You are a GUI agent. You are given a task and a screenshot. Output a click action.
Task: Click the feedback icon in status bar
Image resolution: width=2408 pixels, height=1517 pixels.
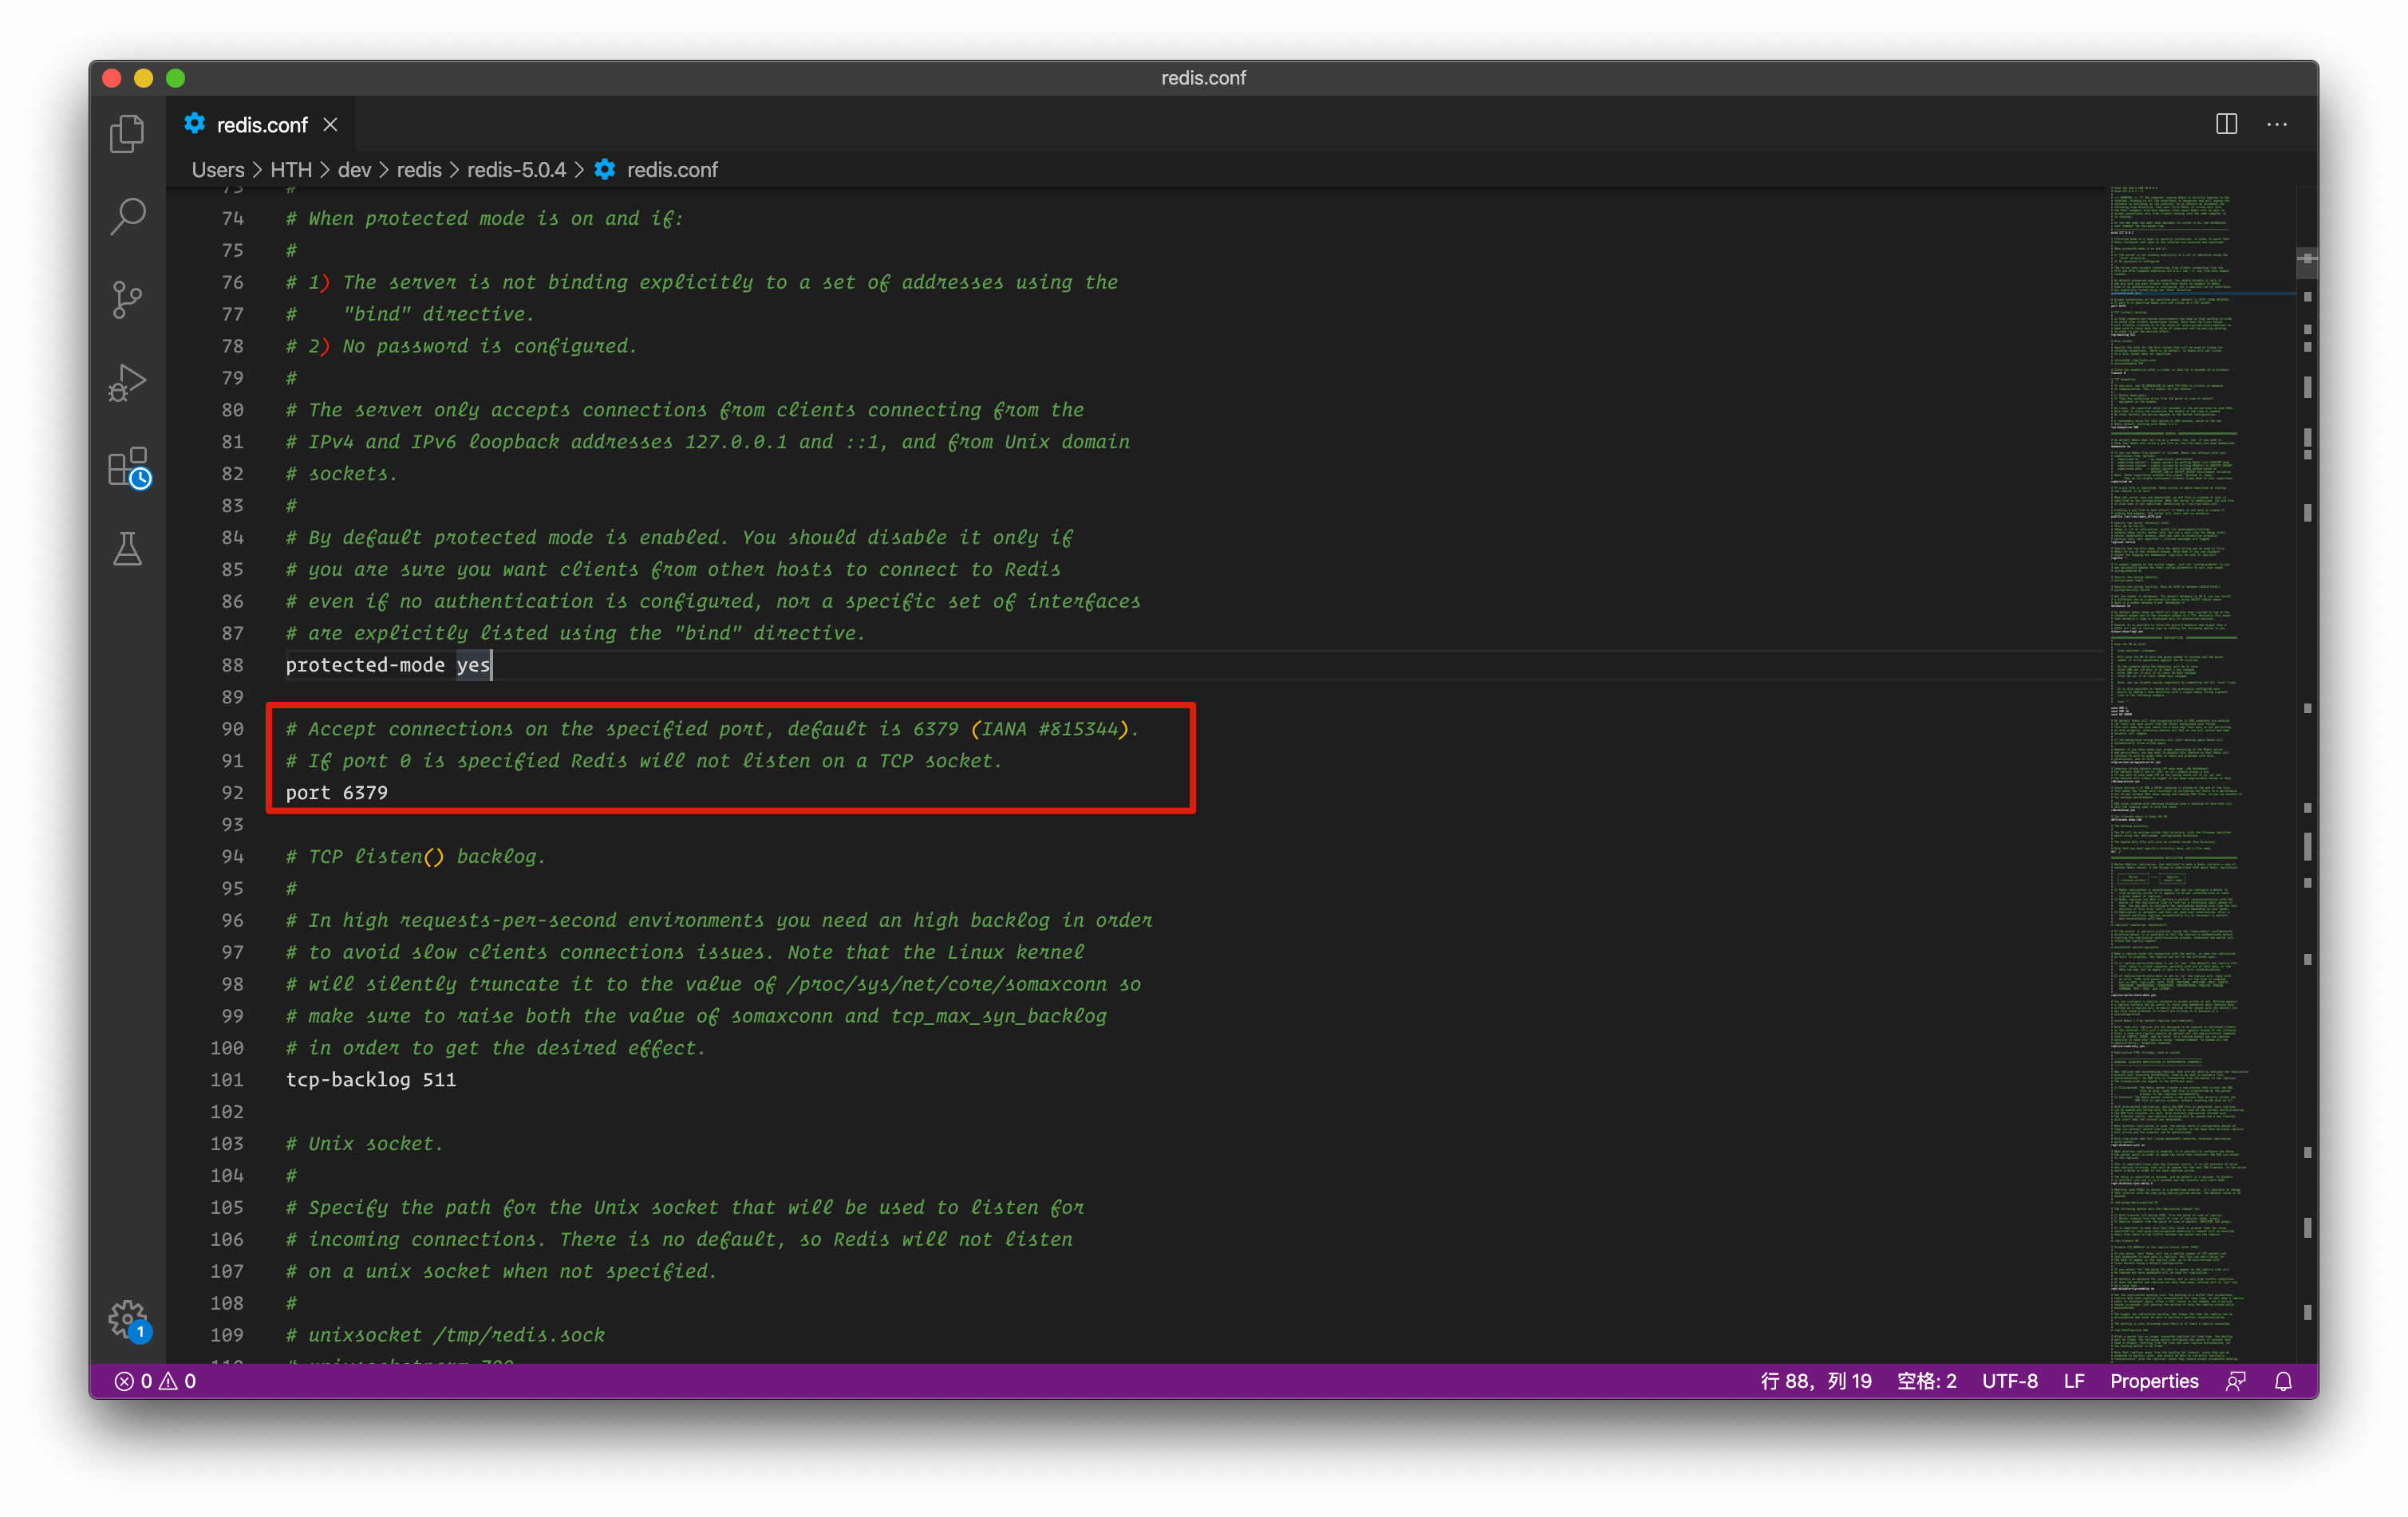pos(2236,1381)
